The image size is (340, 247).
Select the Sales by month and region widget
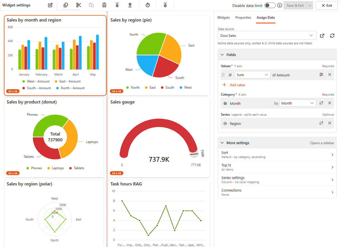[x=55, y=55]
